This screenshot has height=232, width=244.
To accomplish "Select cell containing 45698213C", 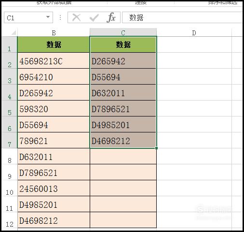I will tap(54, 60).
